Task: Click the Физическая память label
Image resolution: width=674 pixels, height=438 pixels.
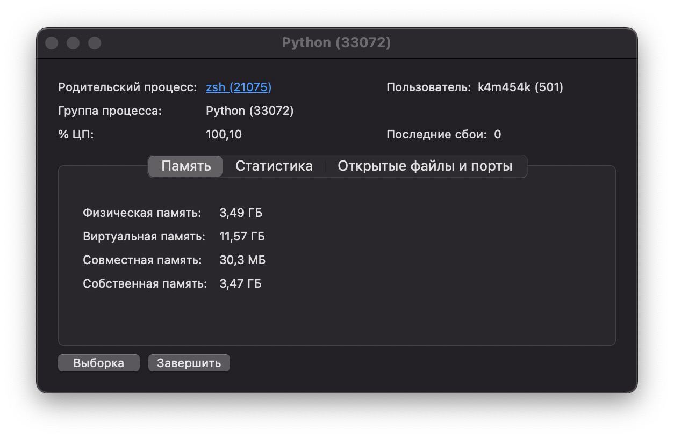Action: pos(142,213)
